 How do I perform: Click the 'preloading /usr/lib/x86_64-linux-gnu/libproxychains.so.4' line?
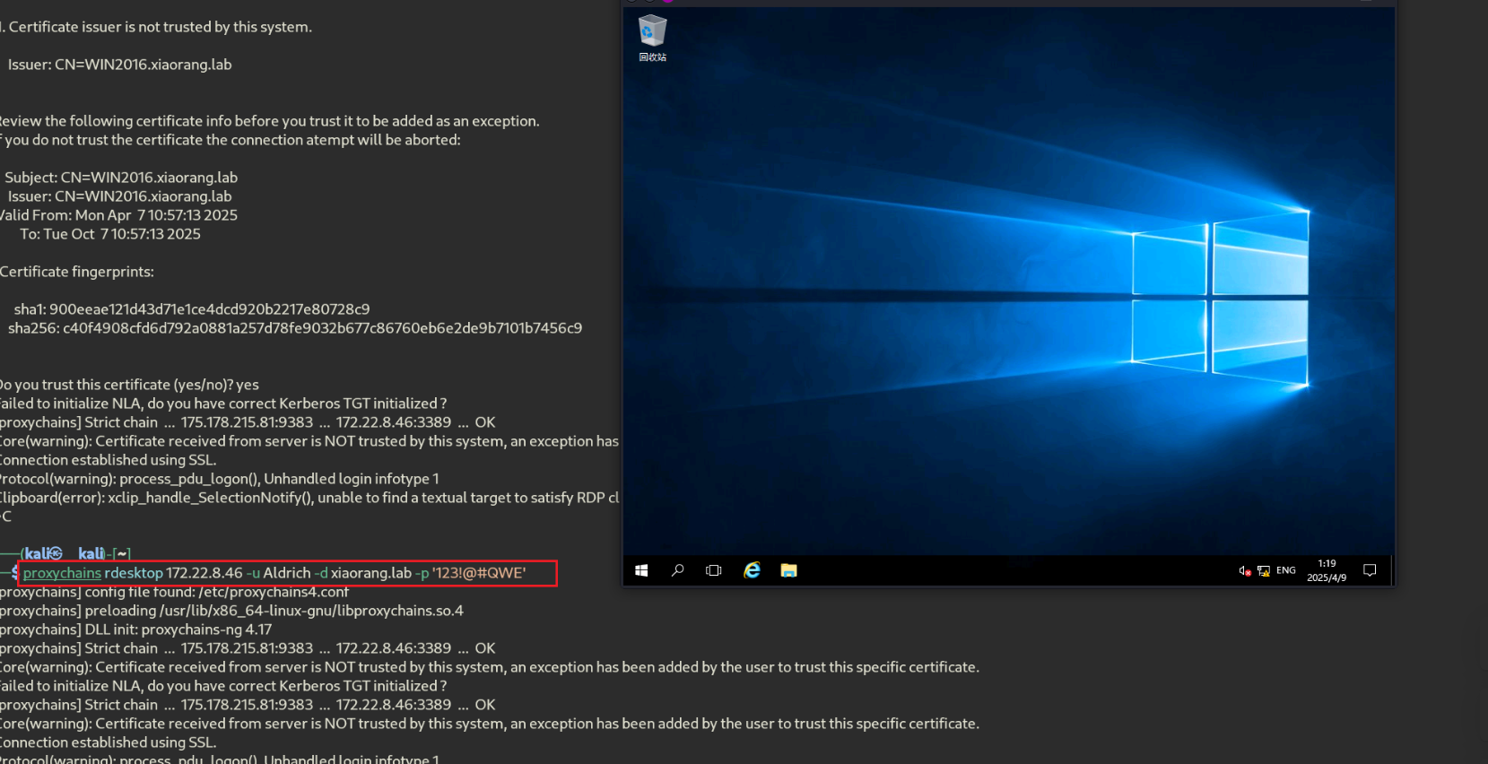pos(232,611)
